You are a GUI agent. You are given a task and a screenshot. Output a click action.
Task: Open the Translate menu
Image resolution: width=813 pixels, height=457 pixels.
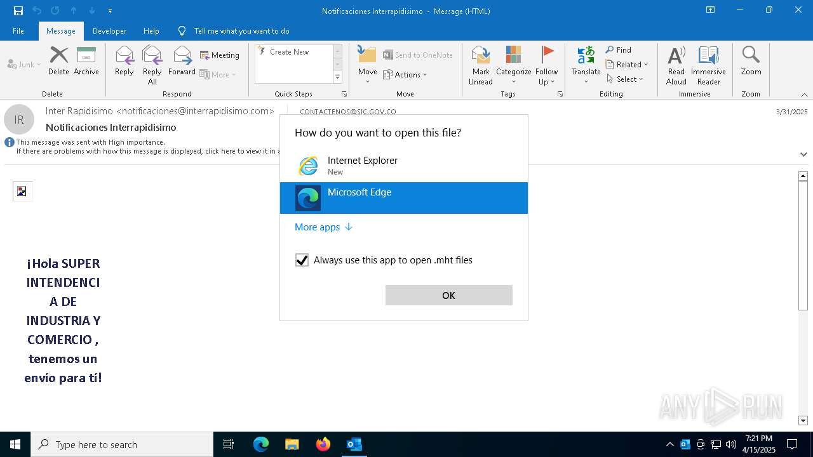pyautogui.click(x=586, y=65)
